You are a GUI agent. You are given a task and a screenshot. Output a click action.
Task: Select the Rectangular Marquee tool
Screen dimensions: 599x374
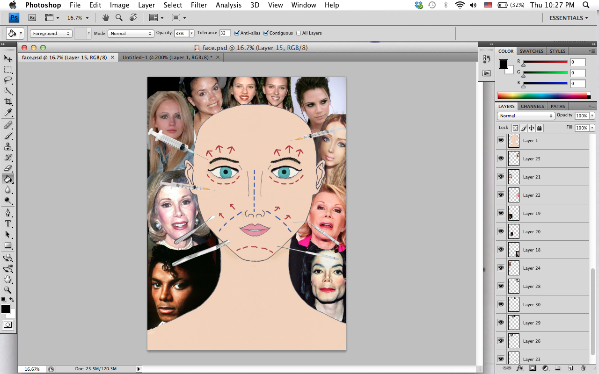click(8, 69)
